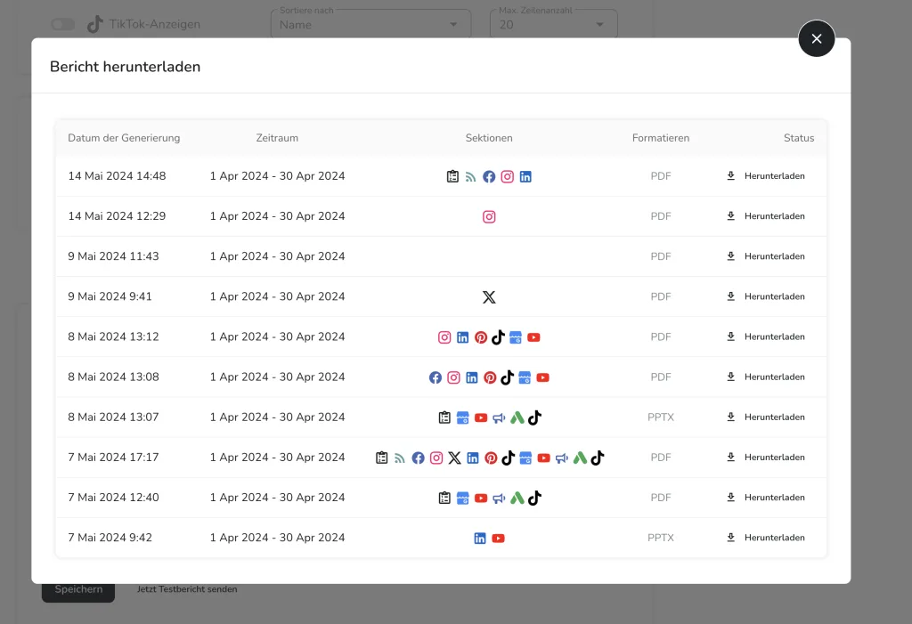Click the clipboard icon in 8 Mai 13:07 row
Image resolution: width=912 pixels, height=624 pixels.
tap(444, 417)
